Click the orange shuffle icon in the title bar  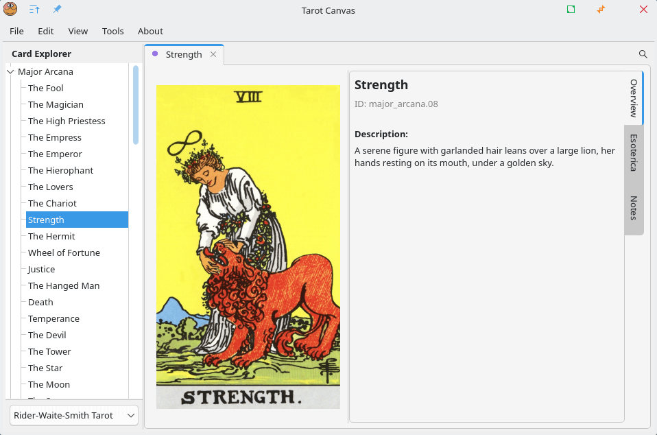tap(601, 10)
